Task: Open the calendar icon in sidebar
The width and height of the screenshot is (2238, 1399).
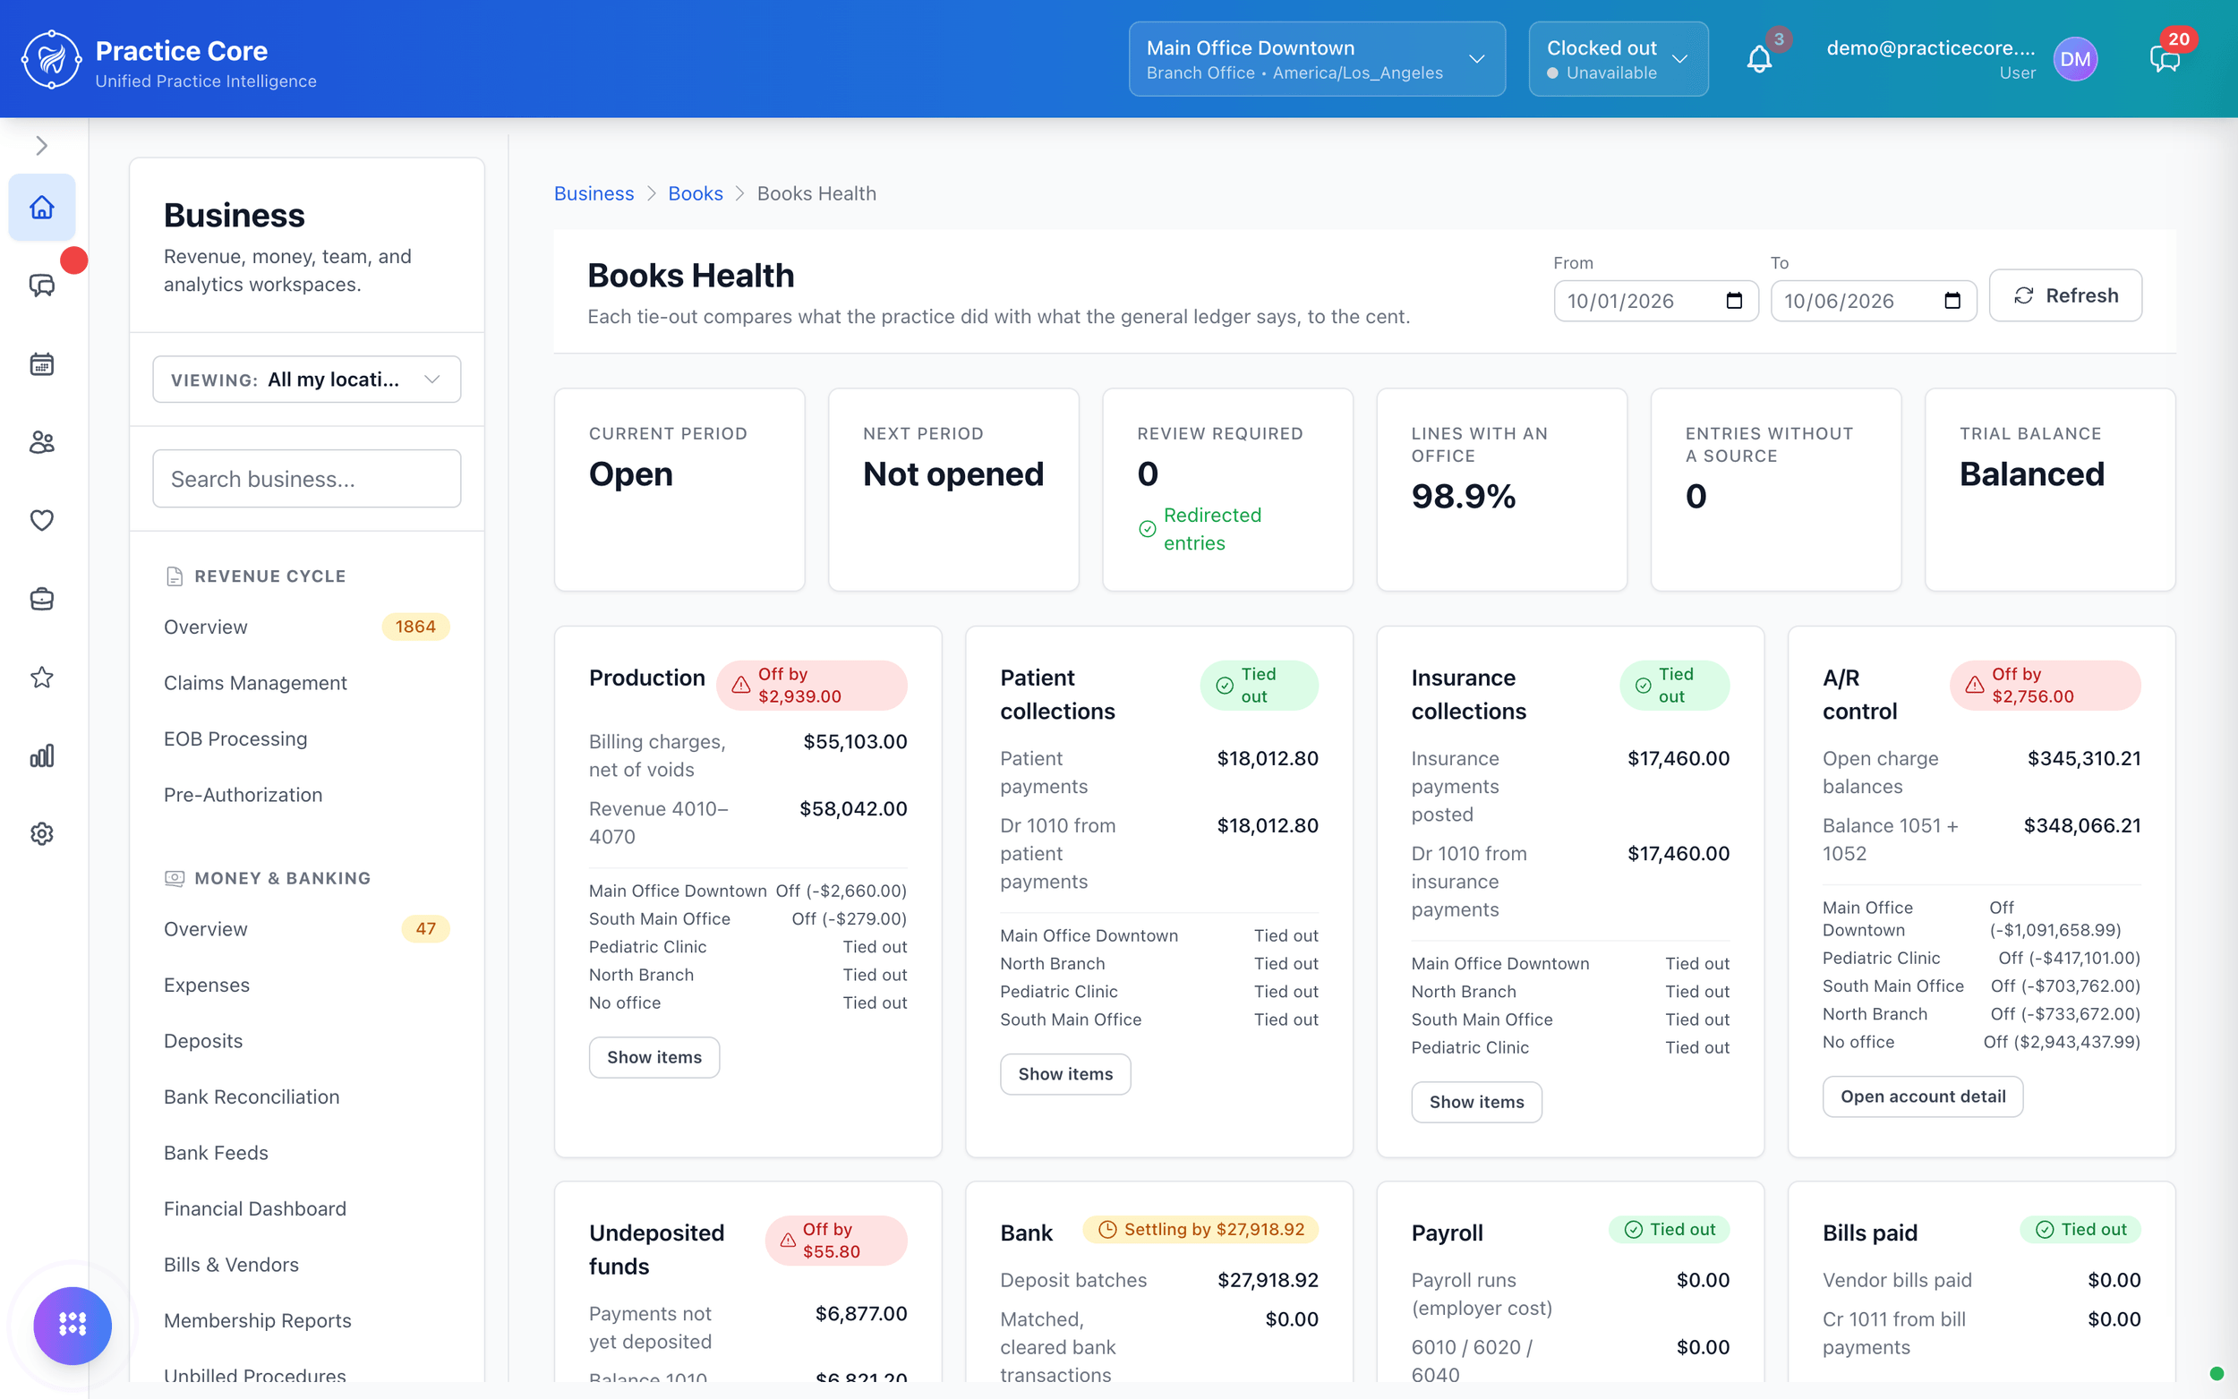Action: (42, 363)
